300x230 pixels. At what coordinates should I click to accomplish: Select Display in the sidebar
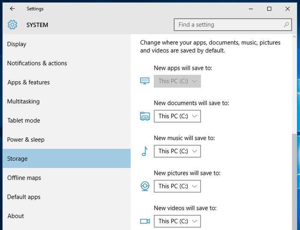coord(17,44)
